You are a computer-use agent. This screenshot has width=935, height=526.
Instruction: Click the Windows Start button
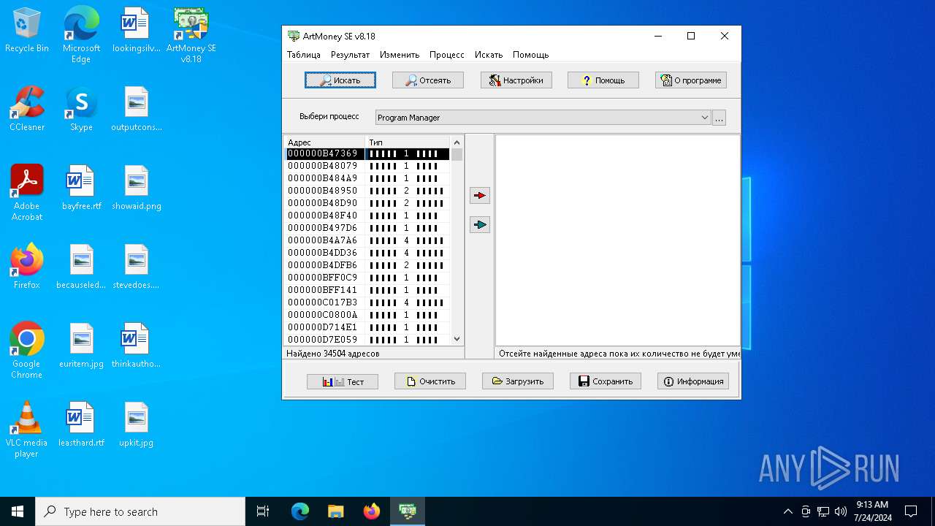coord(18,511)
